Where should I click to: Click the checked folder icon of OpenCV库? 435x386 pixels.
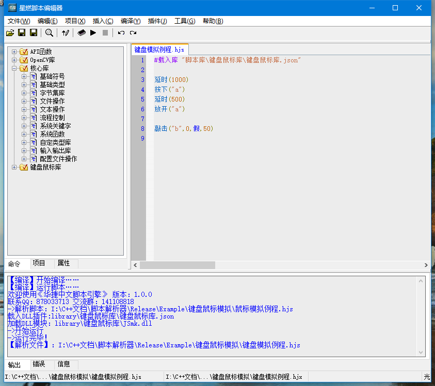click(x=24, y=60)
